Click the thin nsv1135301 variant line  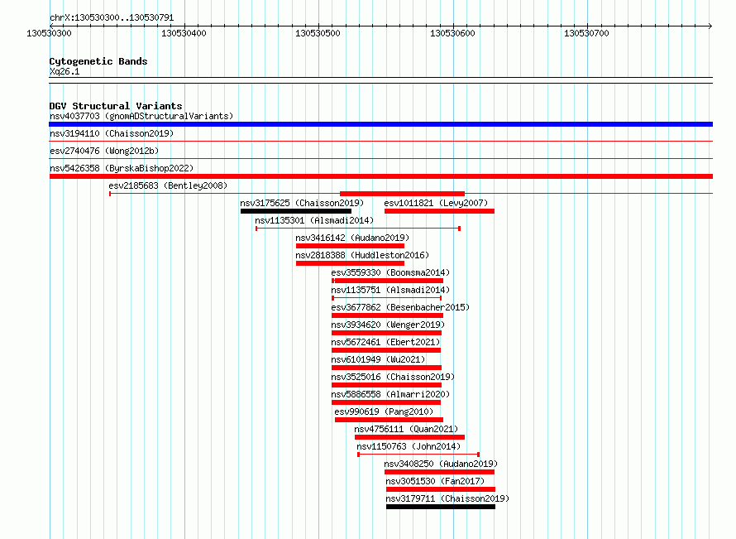tap(358, 229)
